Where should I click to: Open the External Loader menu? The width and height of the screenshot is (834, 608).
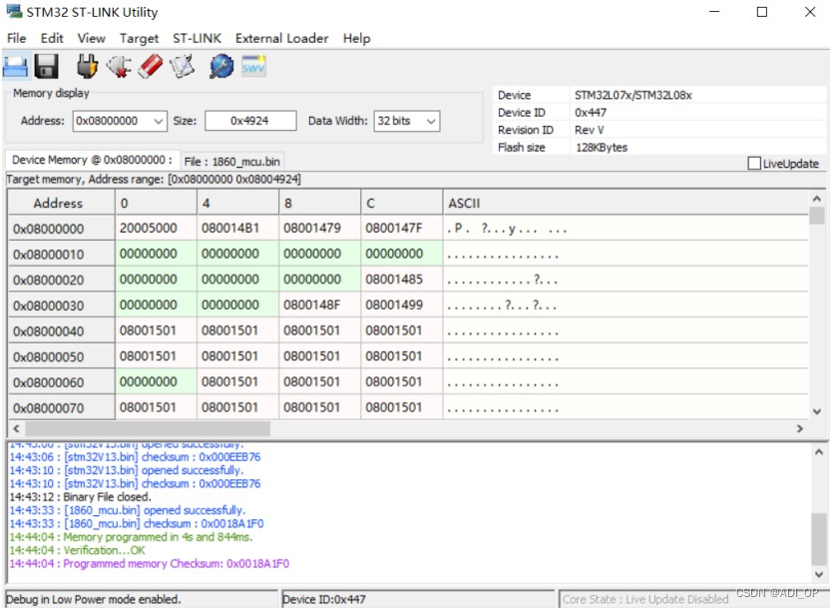click(282, 38)
